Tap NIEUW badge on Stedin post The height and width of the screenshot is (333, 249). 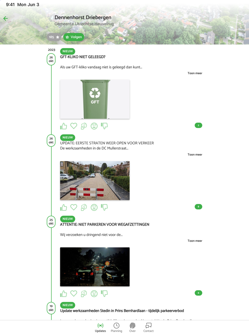68,305
